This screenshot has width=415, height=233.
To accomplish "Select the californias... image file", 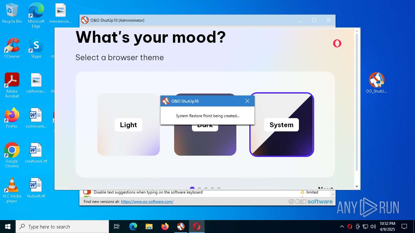I will tap(36, 83).
